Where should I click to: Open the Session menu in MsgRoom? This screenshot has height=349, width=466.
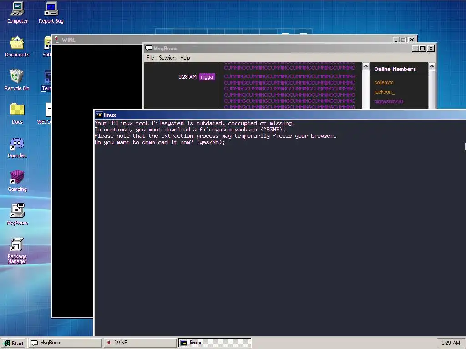click(167, 58)
